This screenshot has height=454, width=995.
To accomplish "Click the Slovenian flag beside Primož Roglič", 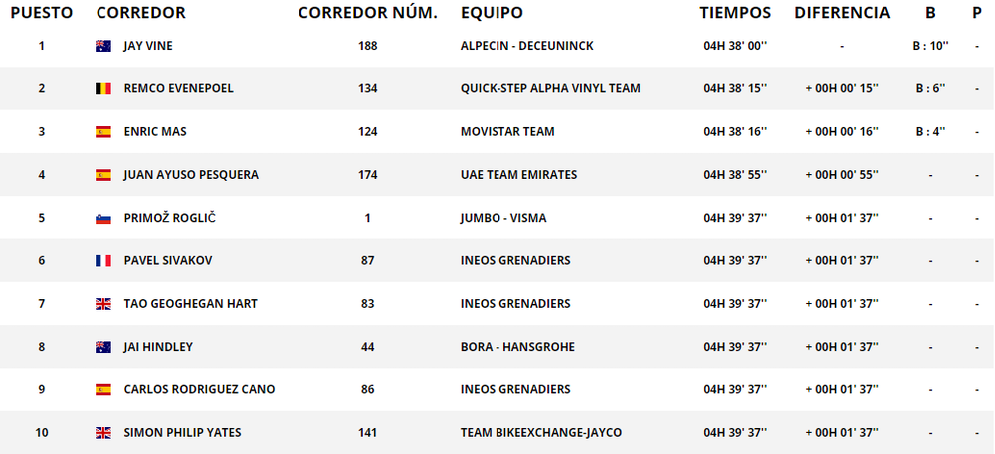I will tap(103, 218).
